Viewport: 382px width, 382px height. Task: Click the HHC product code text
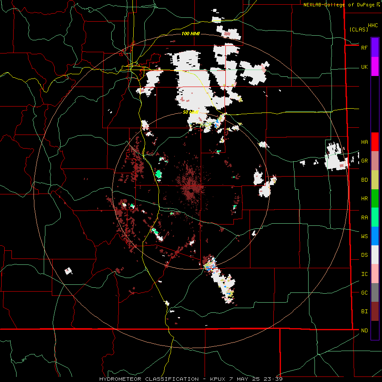pyautogui.click(x=373, y=25)
